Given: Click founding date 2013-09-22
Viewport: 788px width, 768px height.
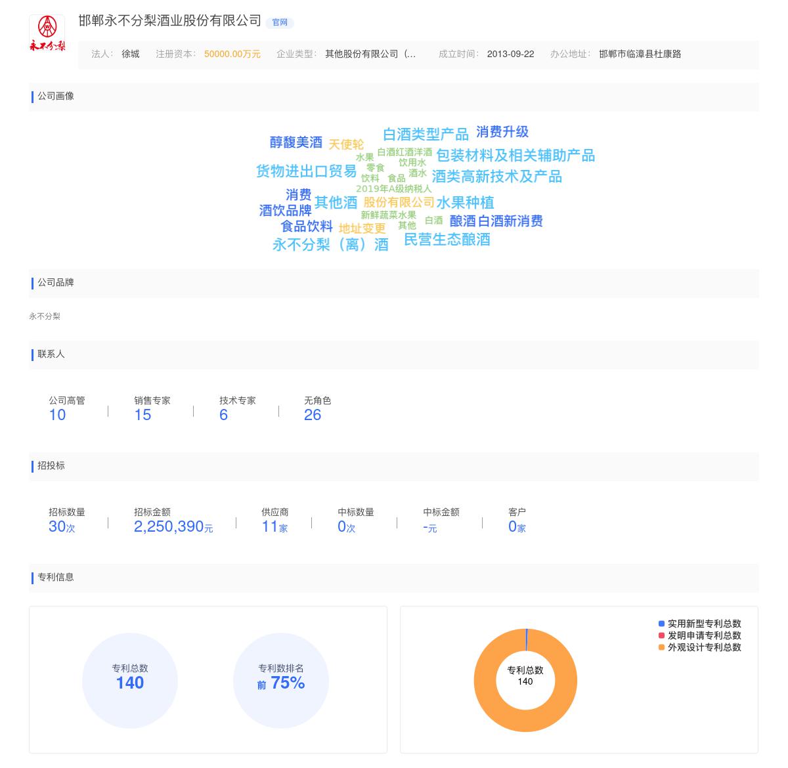Looking at the screenshot, I should [511, 54].
